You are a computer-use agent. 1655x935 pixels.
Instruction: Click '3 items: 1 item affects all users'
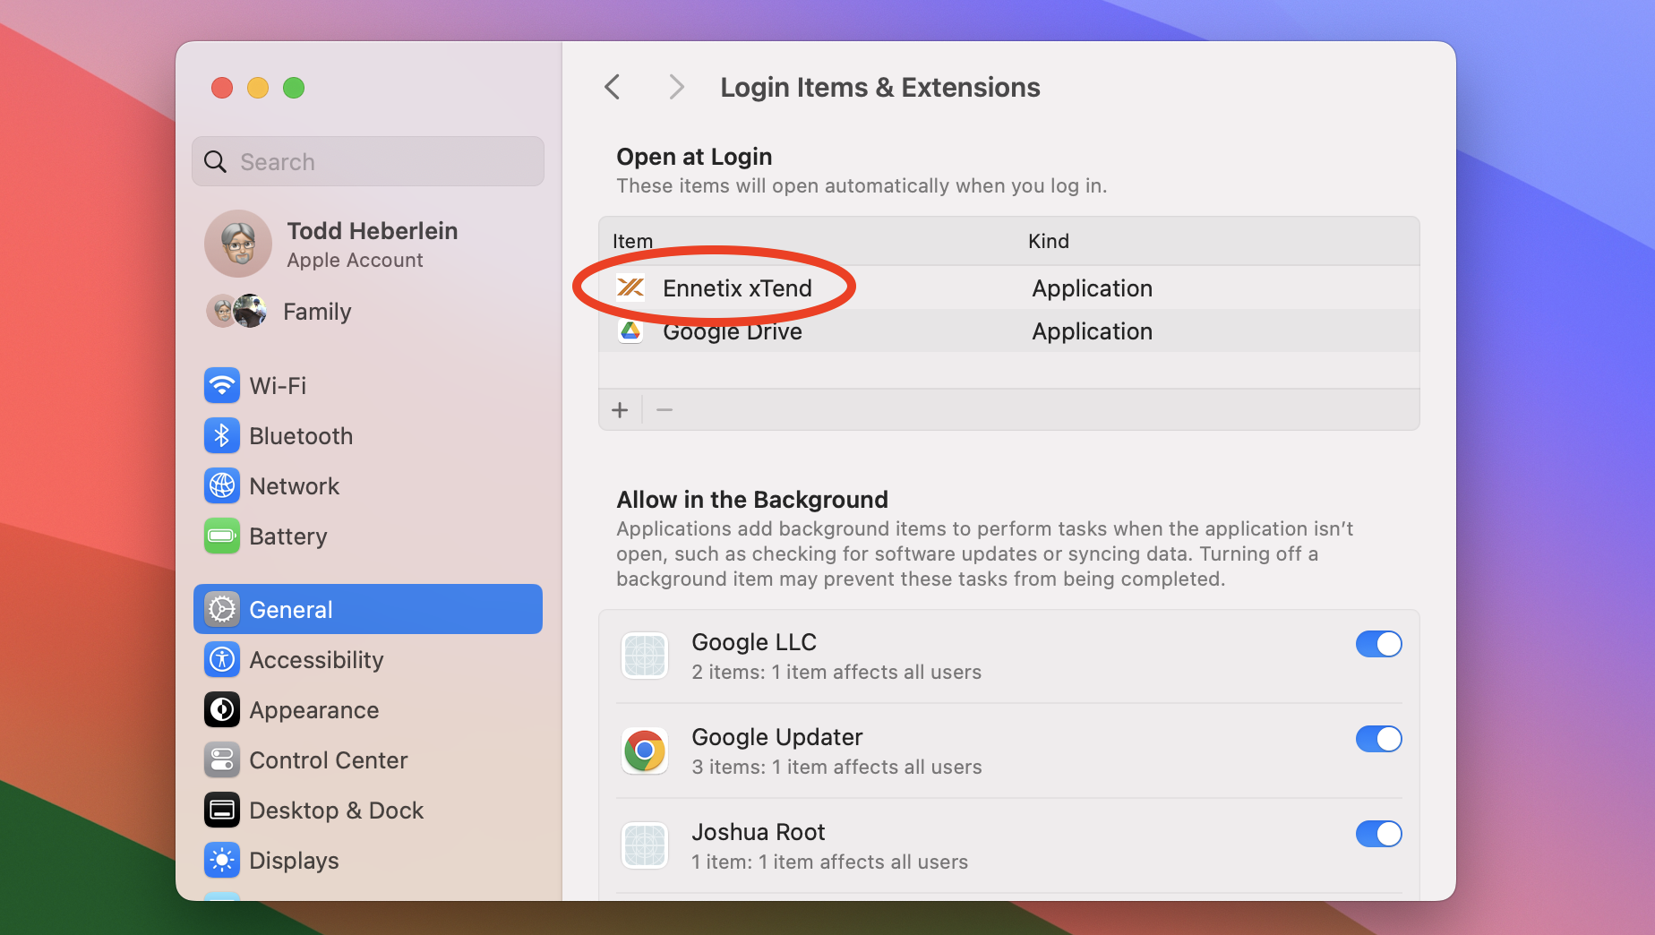pos(836,768)
